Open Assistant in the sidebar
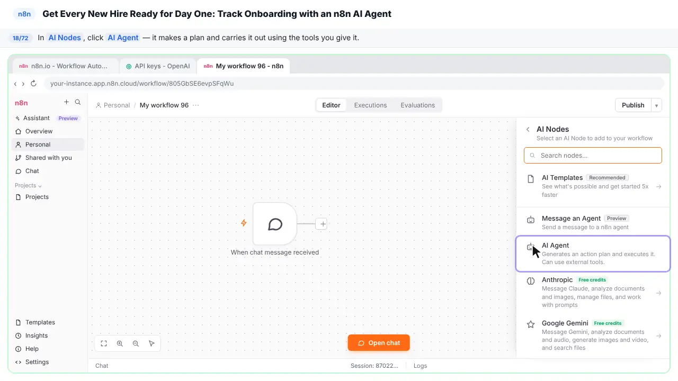This screenshot has height=381, width=678. pyautogui.click(x=48, y=118)
